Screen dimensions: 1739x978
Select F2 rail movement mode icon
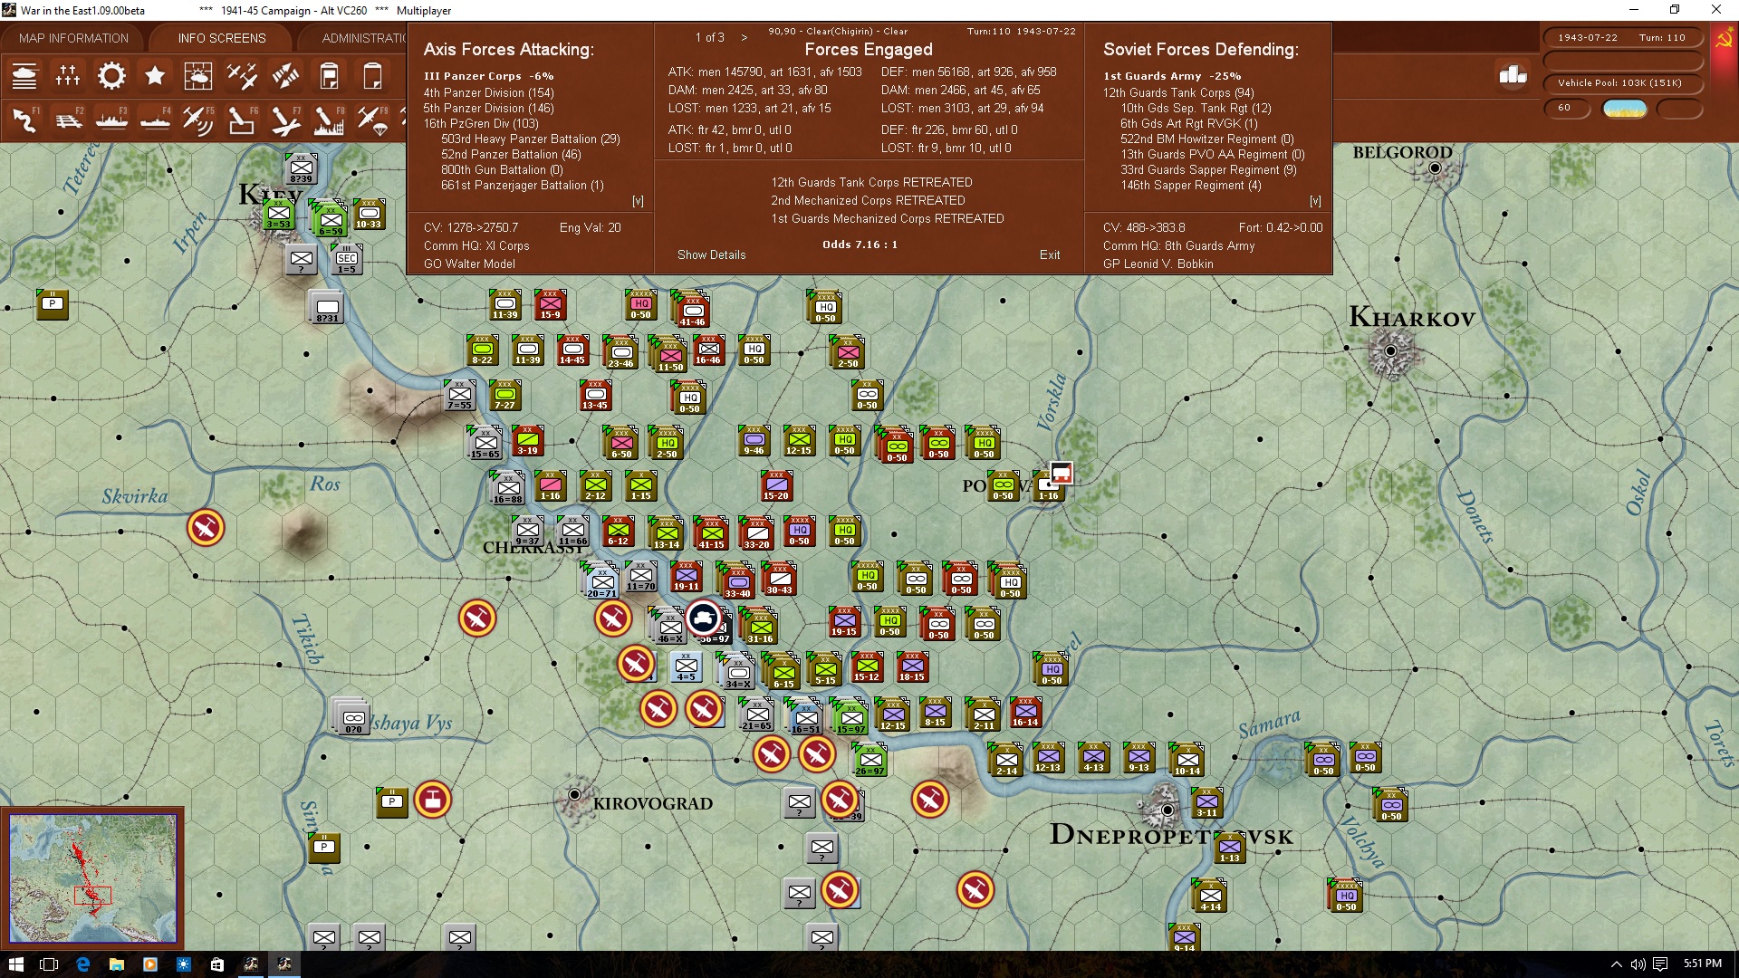[x=68, y=119]
